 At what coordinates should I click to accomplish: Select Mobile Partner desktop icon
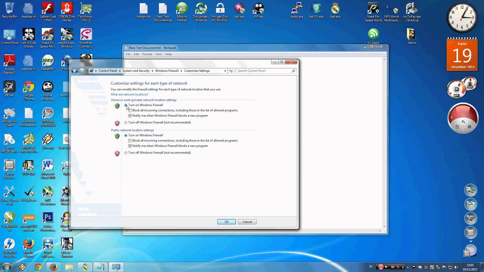point(182,12)
